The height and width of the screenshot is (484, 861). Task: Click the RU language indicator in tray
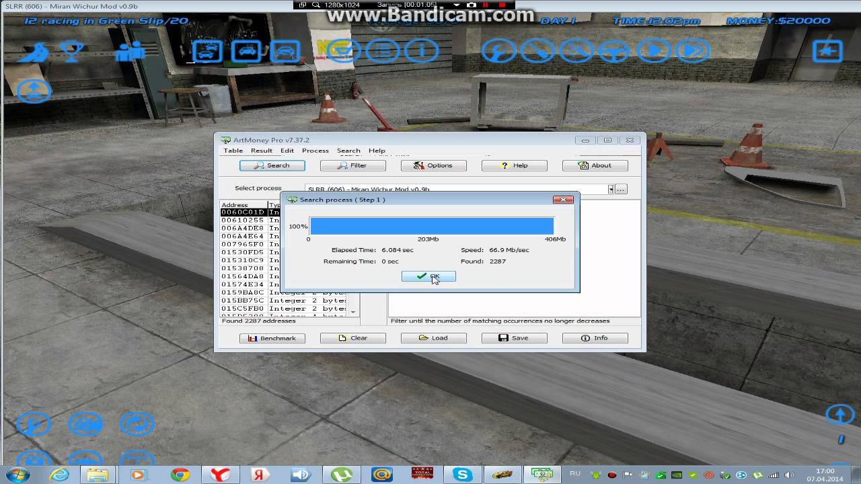pyautogui.click(x=575, y=473)
